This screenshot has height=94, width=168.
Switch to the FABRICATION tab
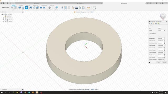pos(44,5)
